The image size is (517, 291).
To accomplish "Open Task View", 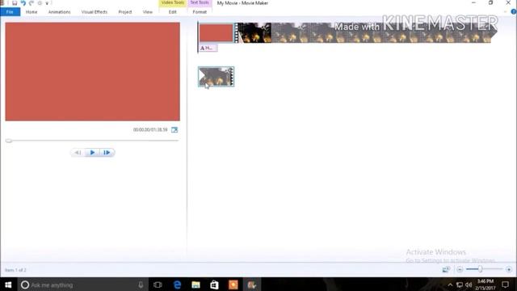I will 158,285.
